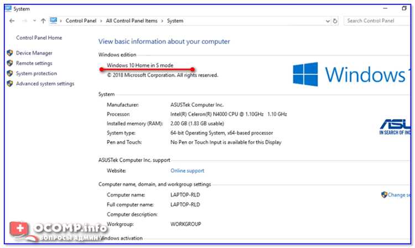Select the '64-bit Operating System' system type value

(x=221, y=133)
